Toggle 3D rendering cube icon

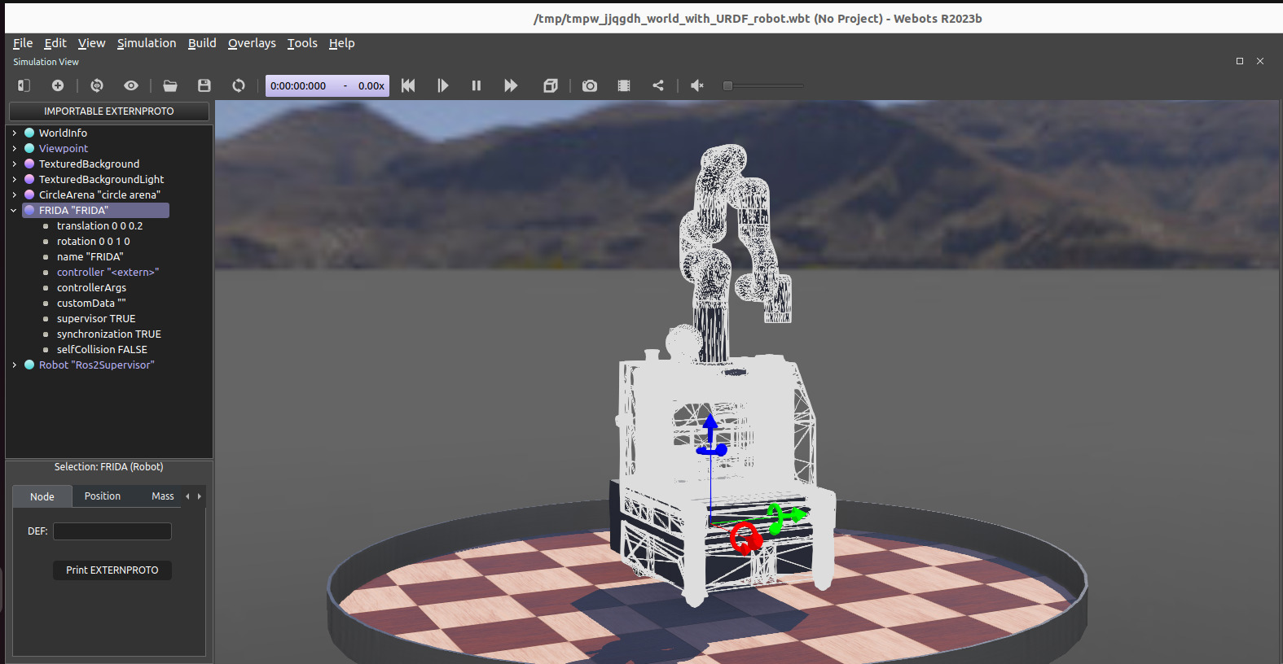[551, 85]
